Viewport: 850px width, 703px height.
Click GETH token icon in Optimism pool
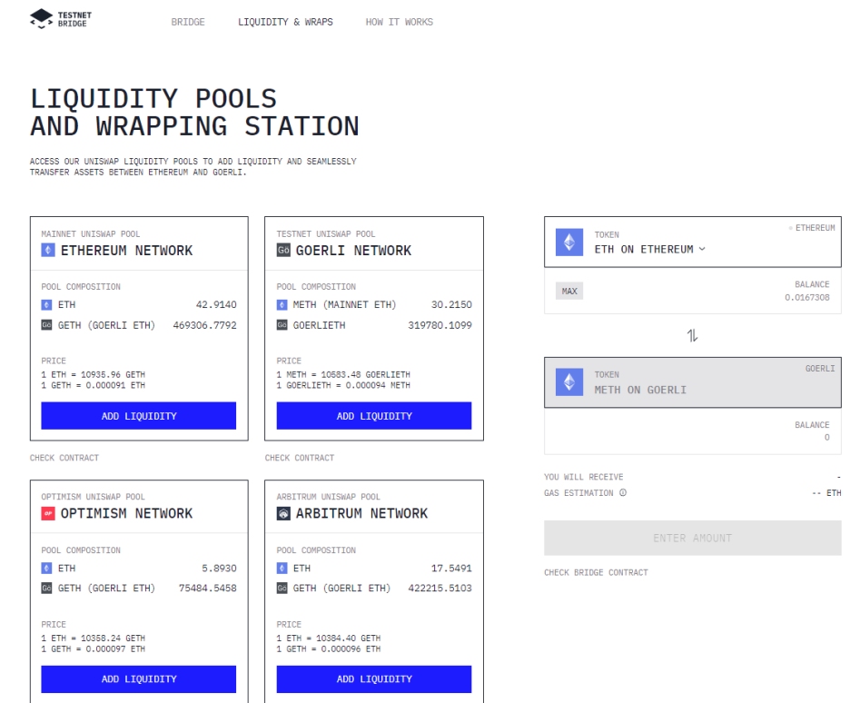[46, 588]
